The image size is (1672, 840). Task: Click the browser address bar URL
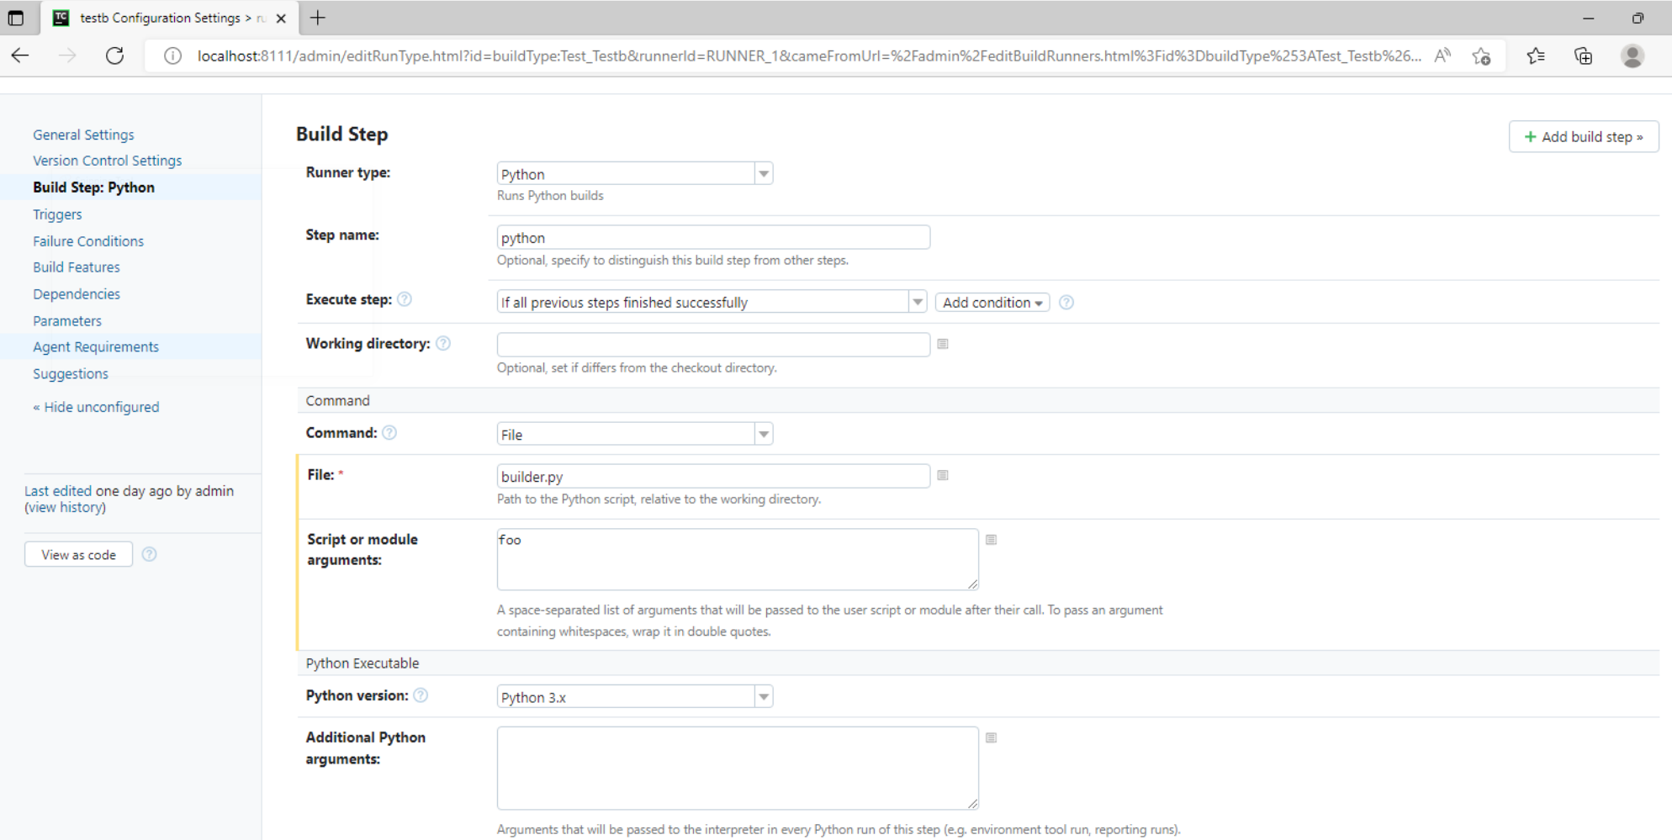click(809, 56)
